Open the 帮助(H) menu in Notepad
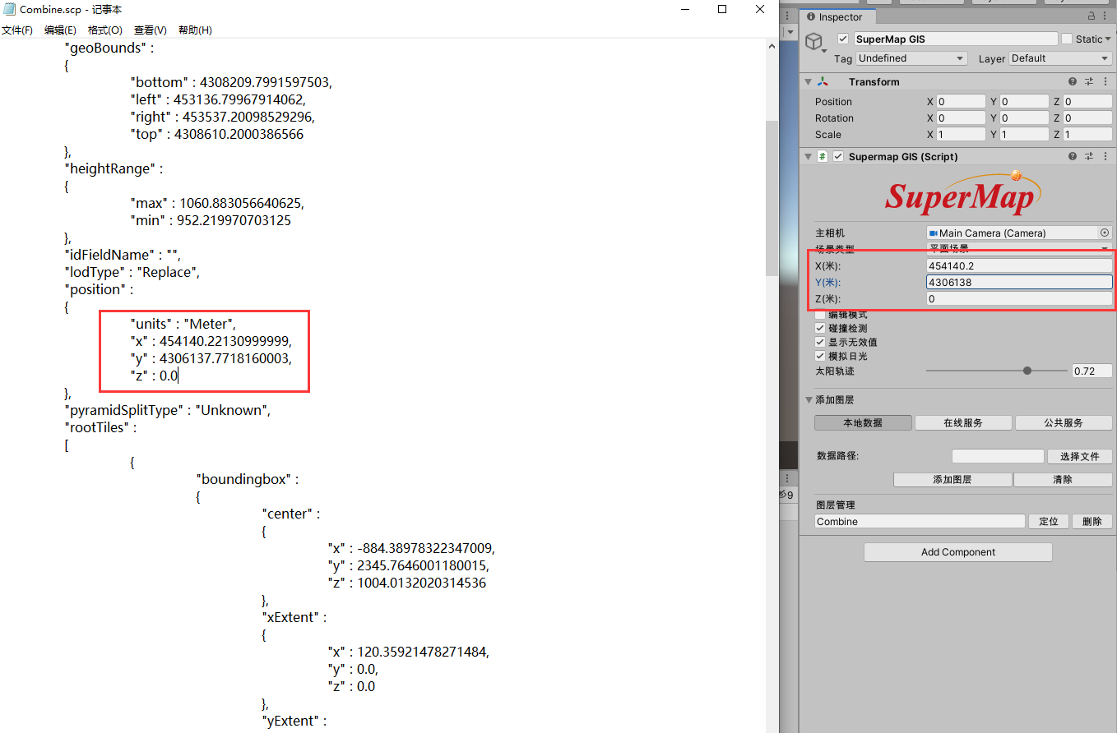The image size is (1117, 733). (195, 30)
